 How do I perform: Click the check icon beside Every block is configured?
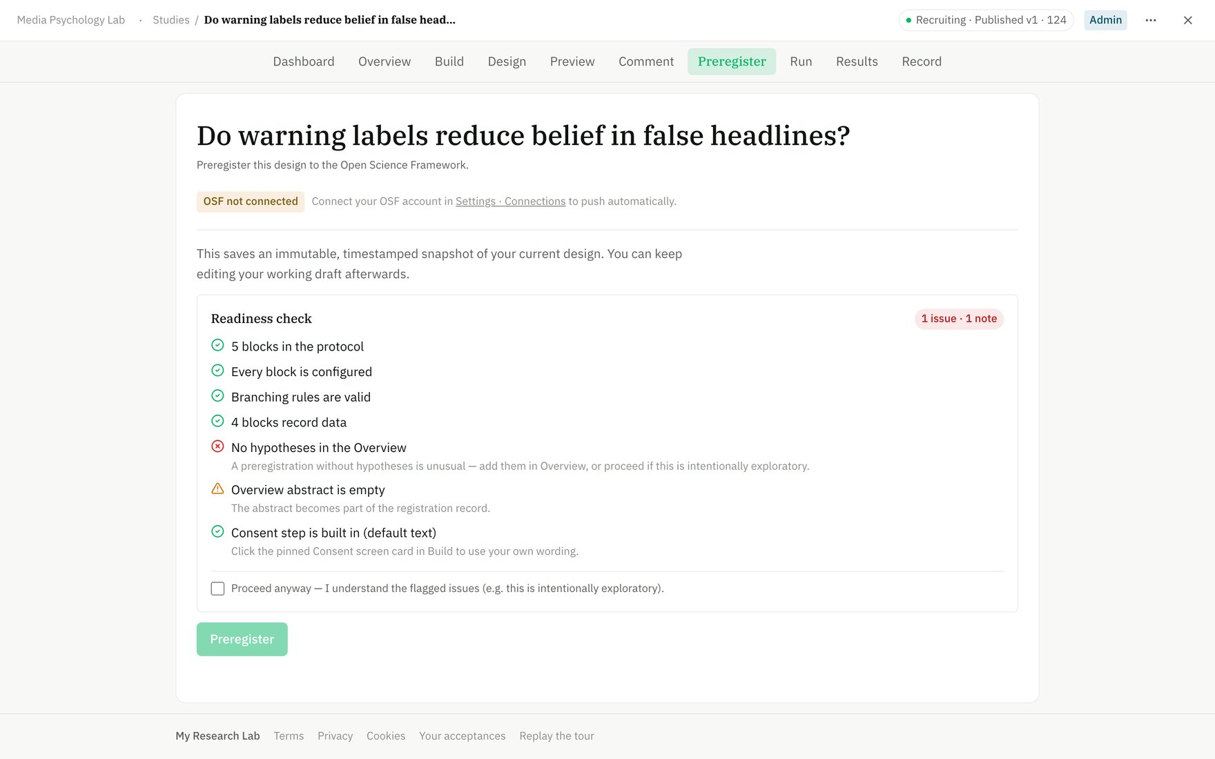click(217, 371)
